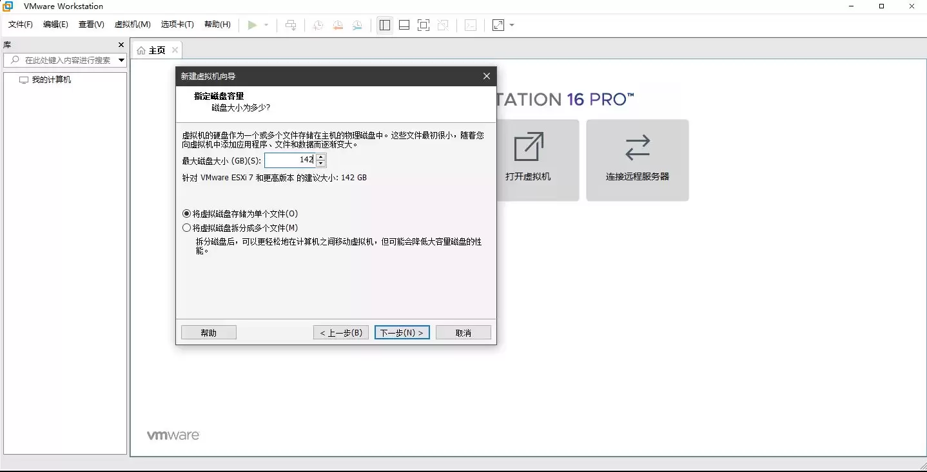
Task: Click the 取消 cancel button
Action: coord(463,332)
